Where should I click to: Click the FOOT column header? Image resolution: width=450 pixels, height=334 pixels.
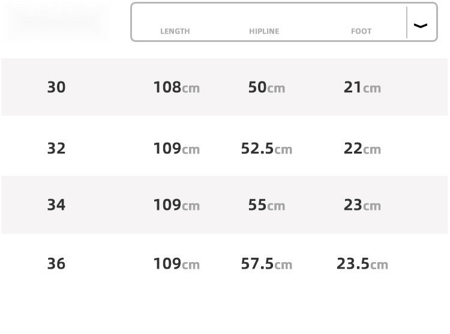[361, 31]
